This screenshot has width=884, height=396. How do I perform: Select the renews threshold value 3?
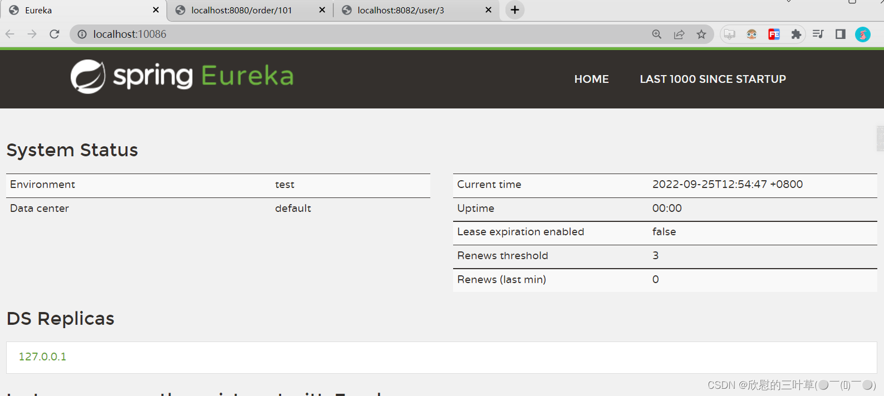tap(656, 256)
